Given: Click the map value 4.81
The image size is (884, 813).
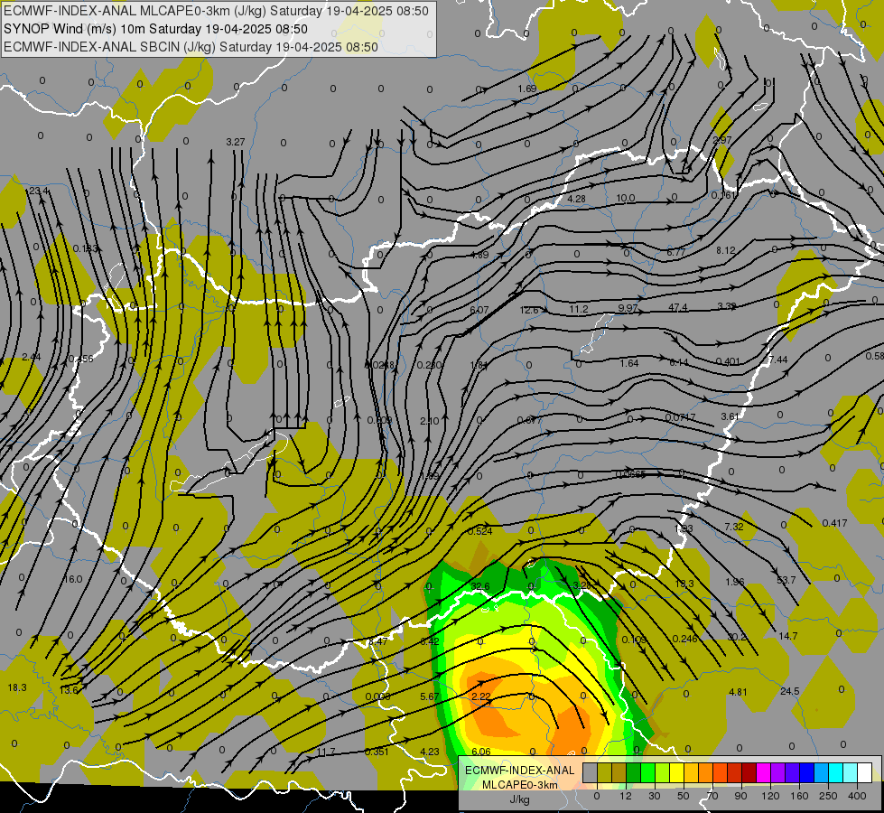Looking at the screenshot, I should pos(738,692).
